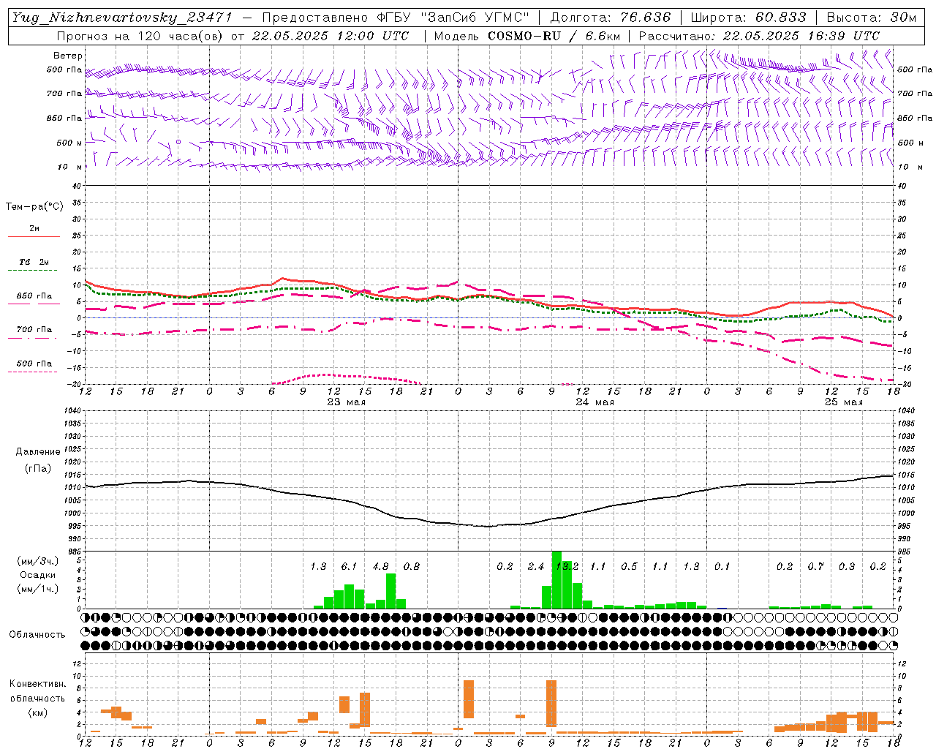Click the Облачность cloud cover label
The height and width of the screenshot is (749, 936).
tap(37, 635)
